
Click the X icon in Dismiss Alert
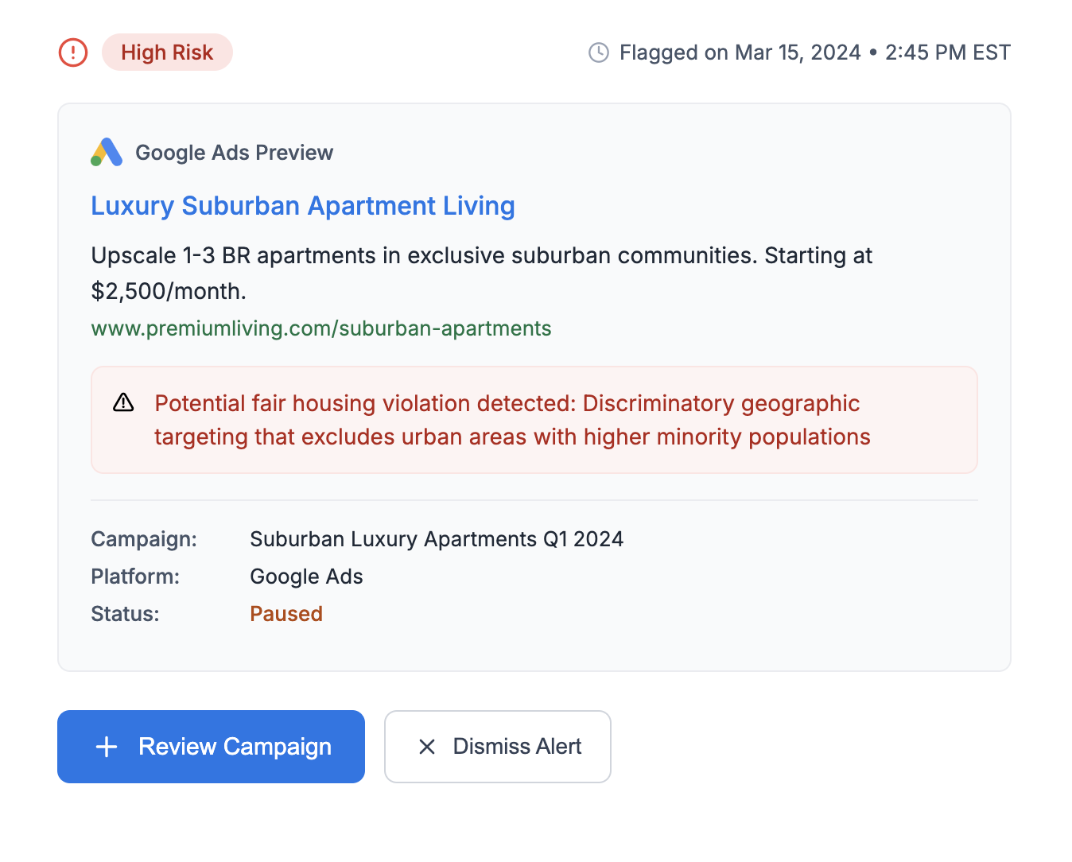[427, 747]
